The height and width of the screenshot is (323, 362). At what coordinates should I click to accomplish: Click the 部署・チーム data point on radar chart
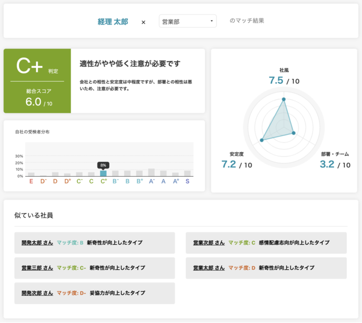pos(293,133)
